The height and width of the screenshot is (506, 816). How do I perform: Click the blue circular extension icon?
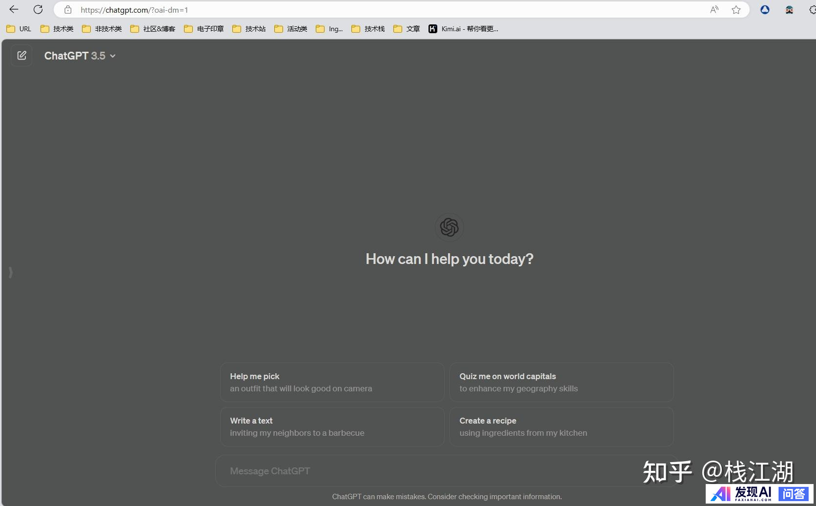[765, 10]
